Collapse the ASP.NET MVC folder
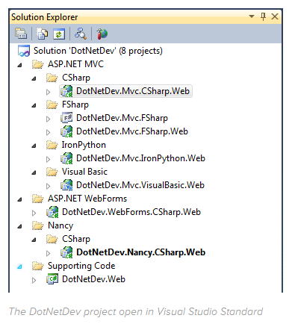The image size is (292, 324). coord(19,66)
